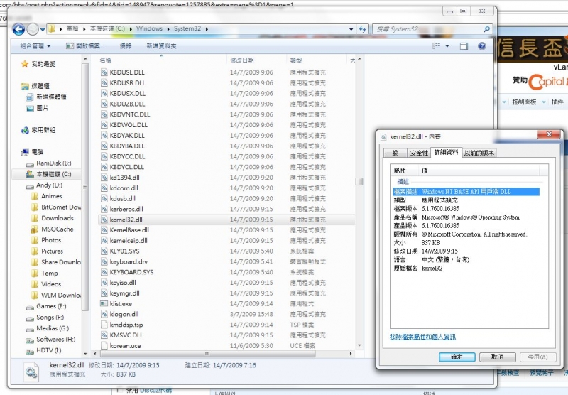Switch to the 詳細資料 tab in properties
This screenshot has height=395, width=568.
[447, 152]
